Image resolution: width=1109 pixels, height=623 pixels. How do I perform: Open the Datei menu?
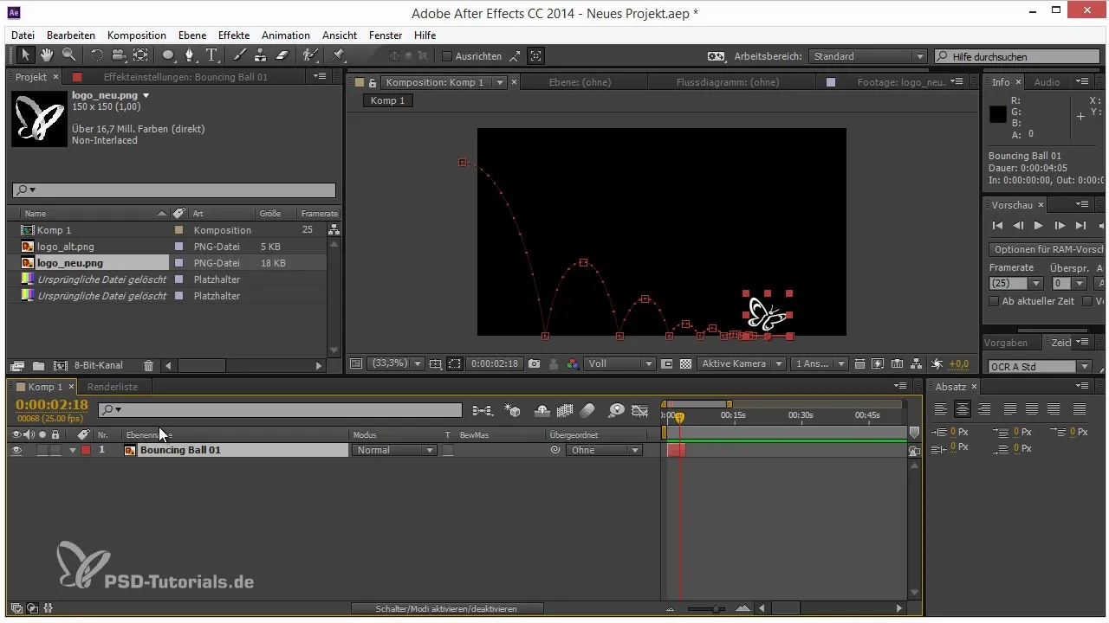tap(23, 35)
